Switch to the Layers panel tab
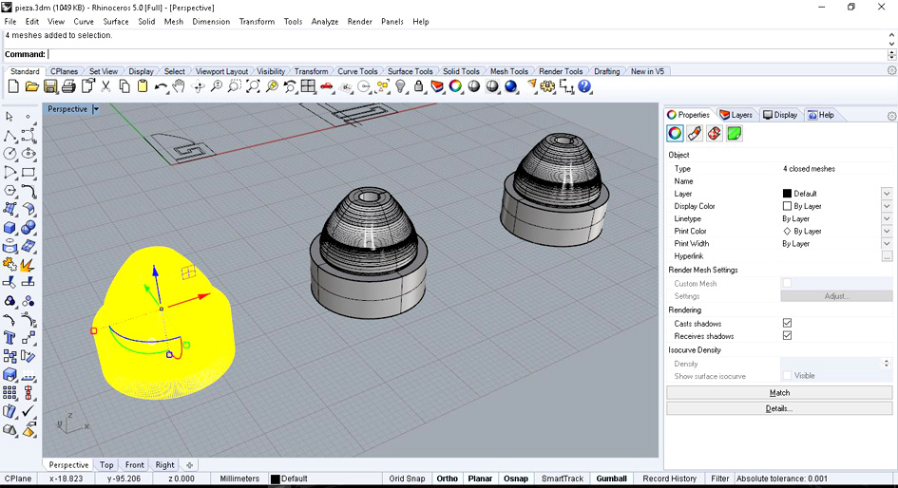The height and width of the screenshot is (488, 898). (736, 115)
